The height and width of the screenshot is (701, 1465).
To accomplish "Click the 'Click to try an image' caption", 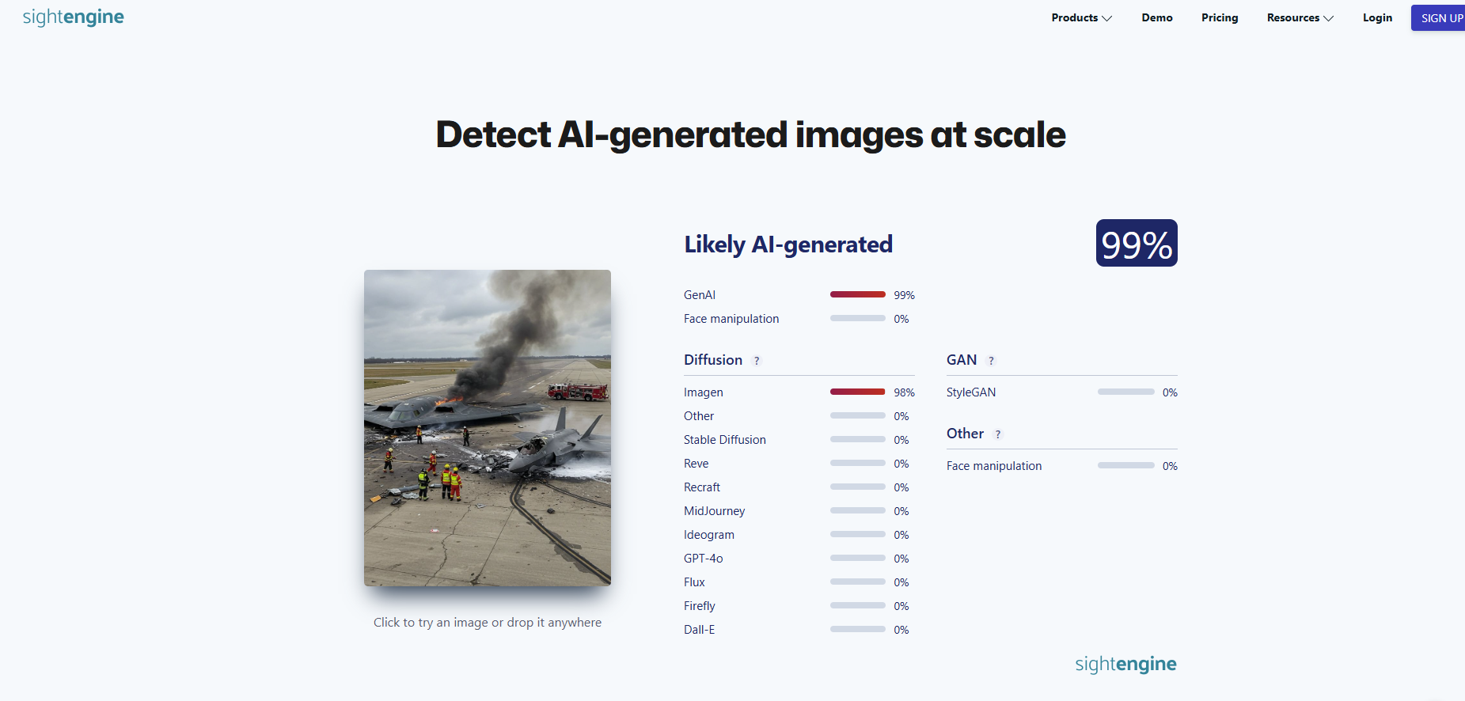I will [x=488, y=623].
